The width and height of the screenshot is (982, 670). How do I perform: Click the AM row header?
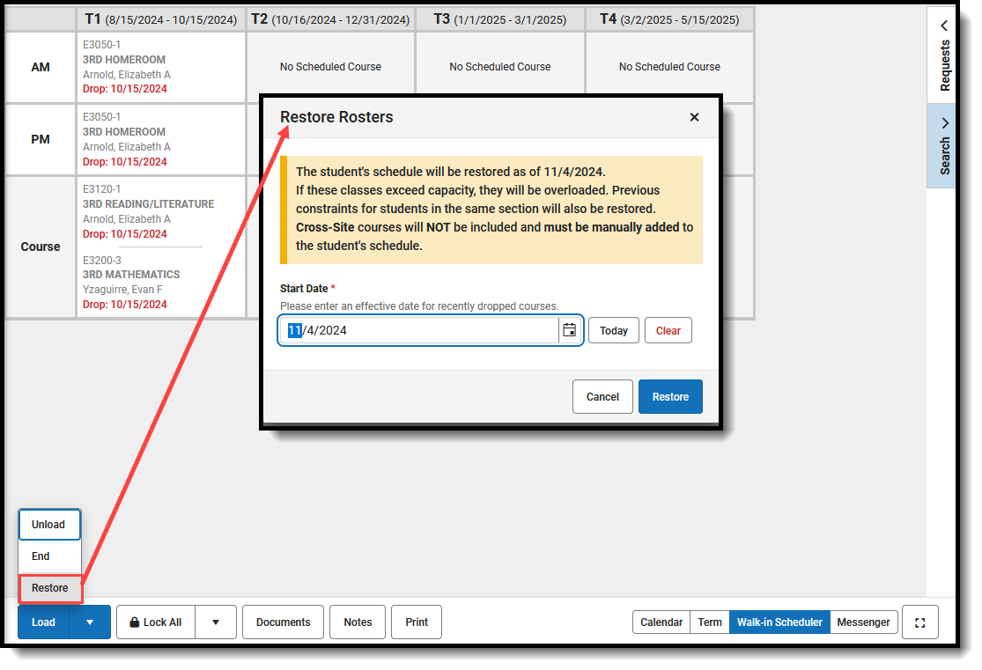41,67
